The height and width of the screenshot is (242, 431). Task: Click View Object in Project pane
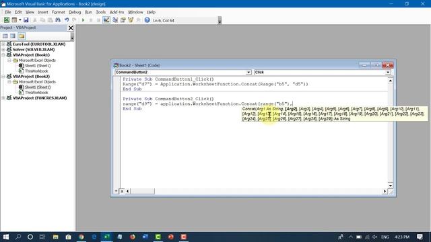pyautogui.click(x=13, y=36)
